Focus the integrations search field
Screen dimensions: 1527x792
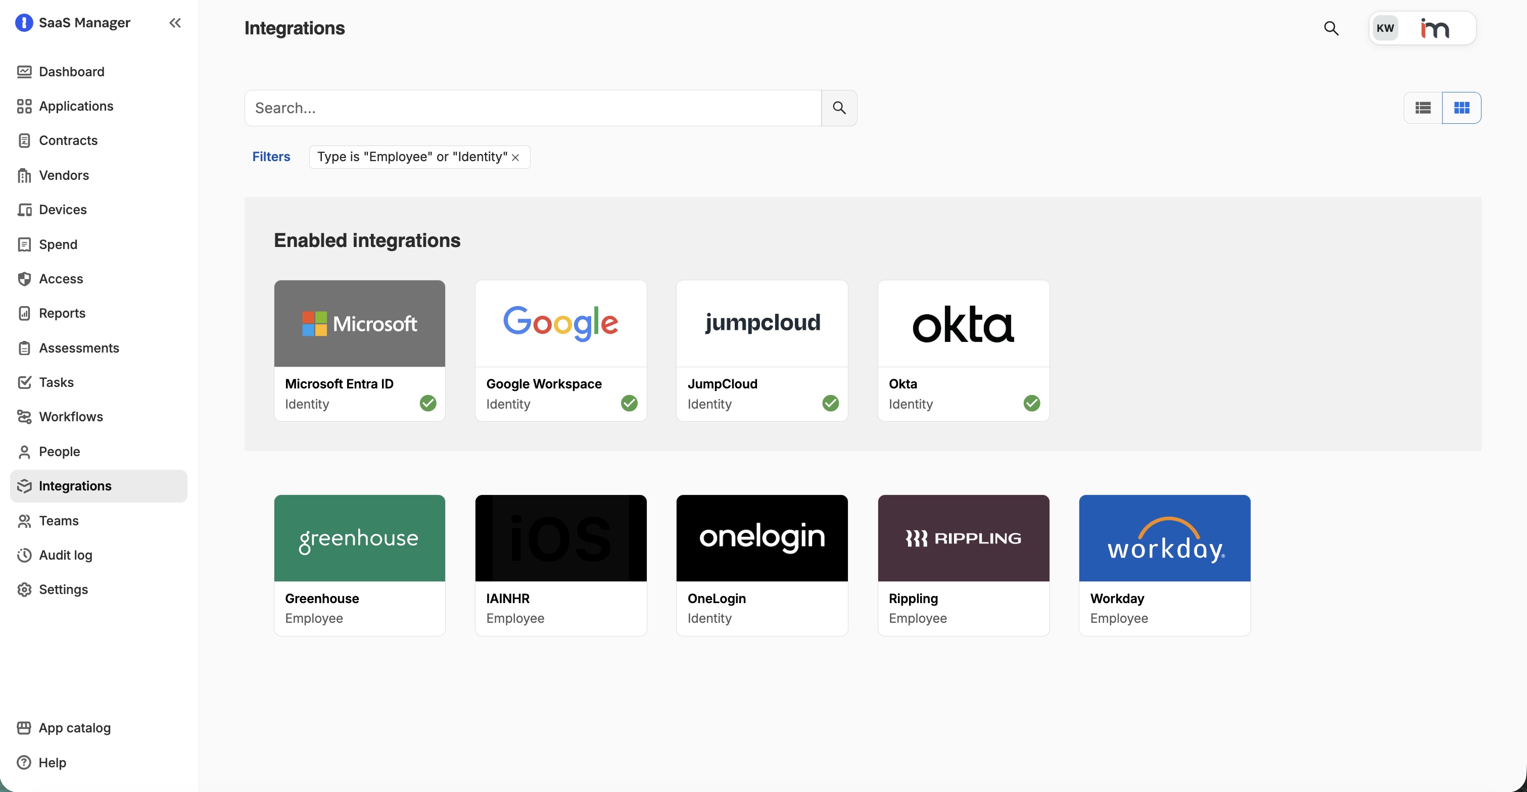click(x=532, y=108)
